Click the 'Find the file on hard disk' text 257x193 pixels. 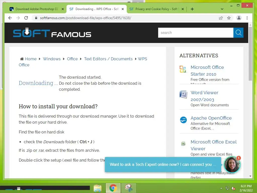(41, 132)
